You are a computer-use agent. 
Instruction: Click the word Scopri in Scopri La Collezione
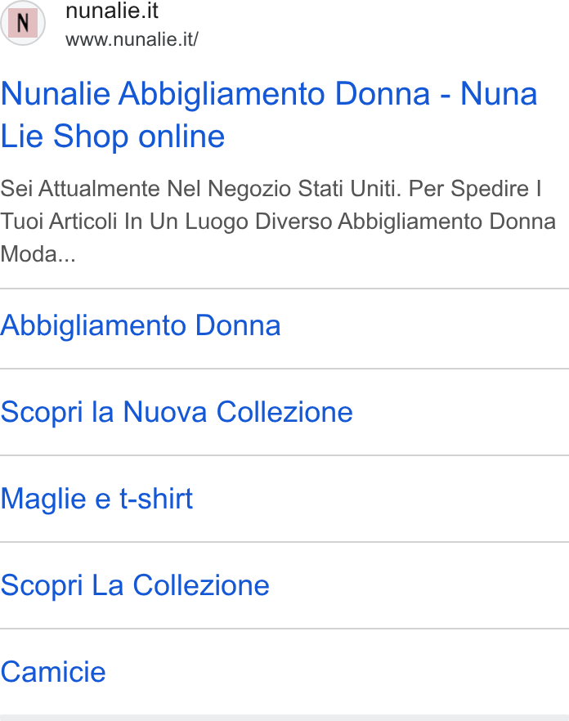coord(42,586)
